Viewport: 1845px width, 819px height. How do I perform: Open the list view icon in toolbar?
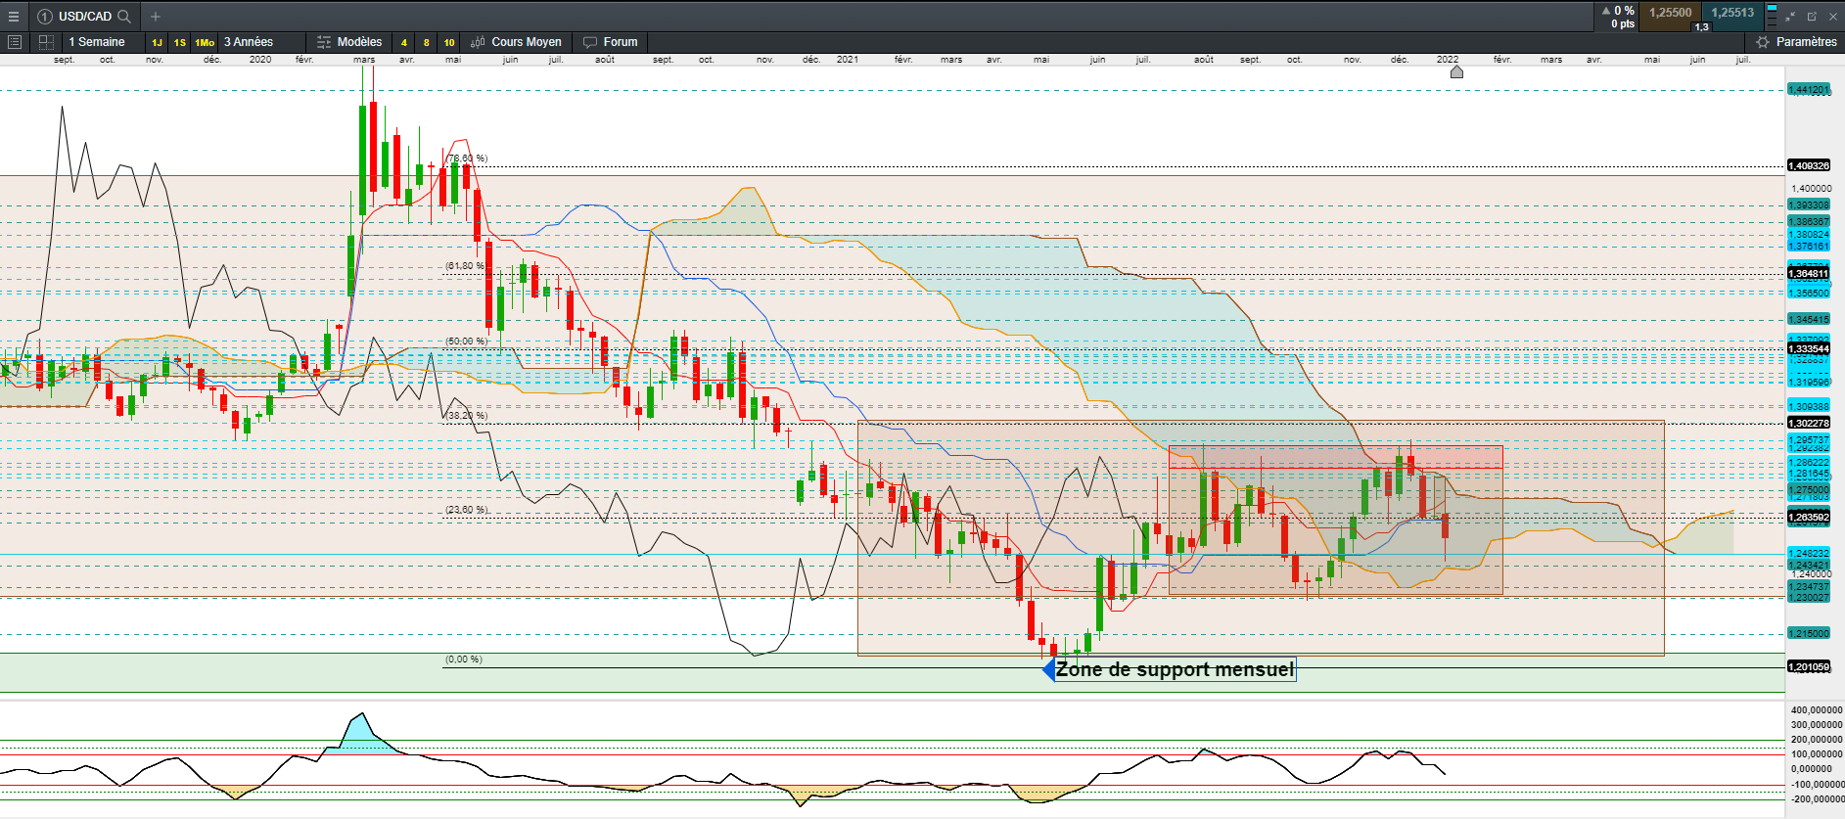coord(15,42)
